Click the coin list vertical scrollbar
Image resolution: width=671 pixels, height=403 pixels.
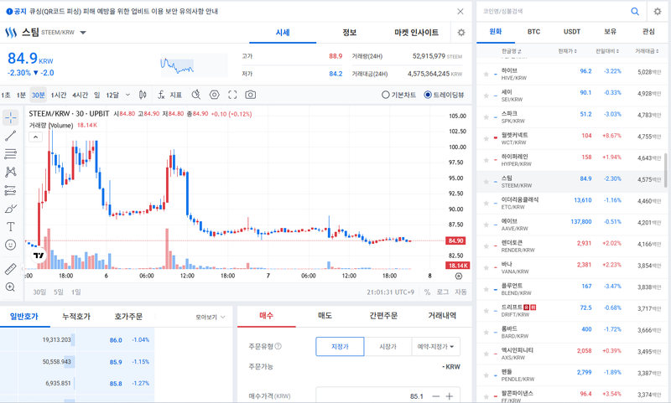coord(665,170)
